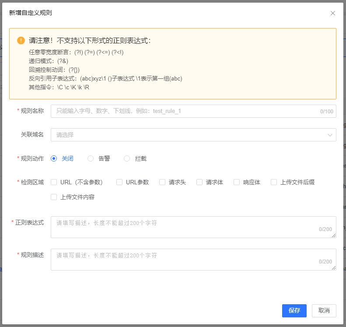Click the 回溯控制动词 note line
Screen dimensions: 346x327
click(x=54, y=70)
